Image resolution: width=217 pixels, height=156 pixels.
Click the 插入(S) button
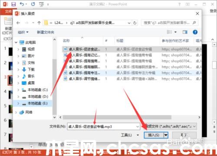(x=154, y=135)
